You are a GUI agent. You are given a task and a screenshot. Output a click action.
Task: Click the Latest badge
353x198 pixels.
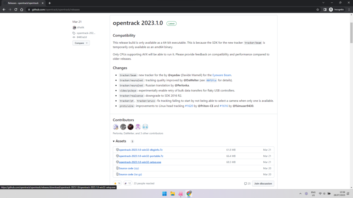[171, 24]
